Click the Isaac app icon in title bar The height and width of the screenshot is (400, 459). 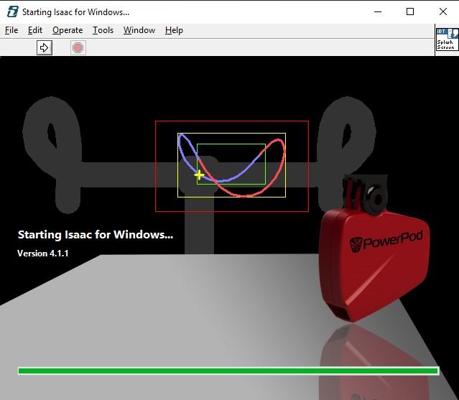pos(11,12)
